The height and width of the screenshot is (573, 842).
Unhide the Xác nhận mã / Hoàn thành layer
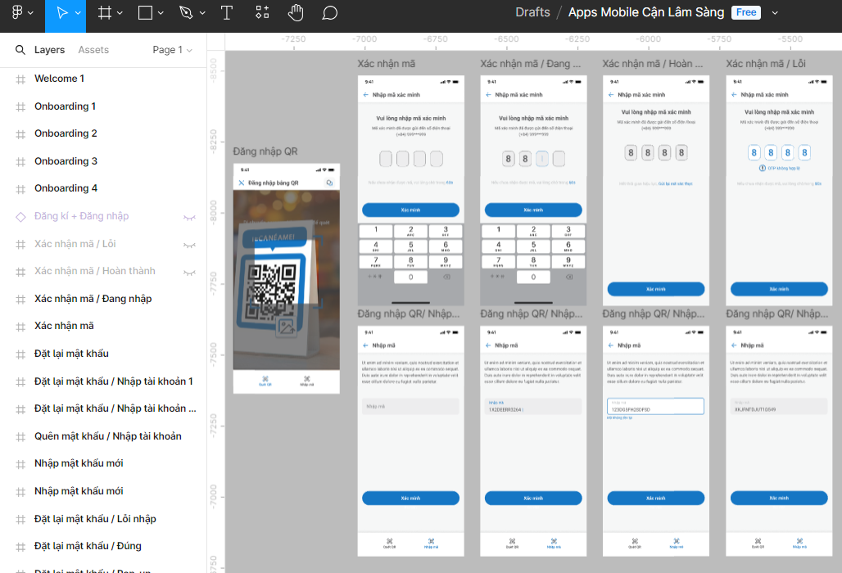[189, 272]
